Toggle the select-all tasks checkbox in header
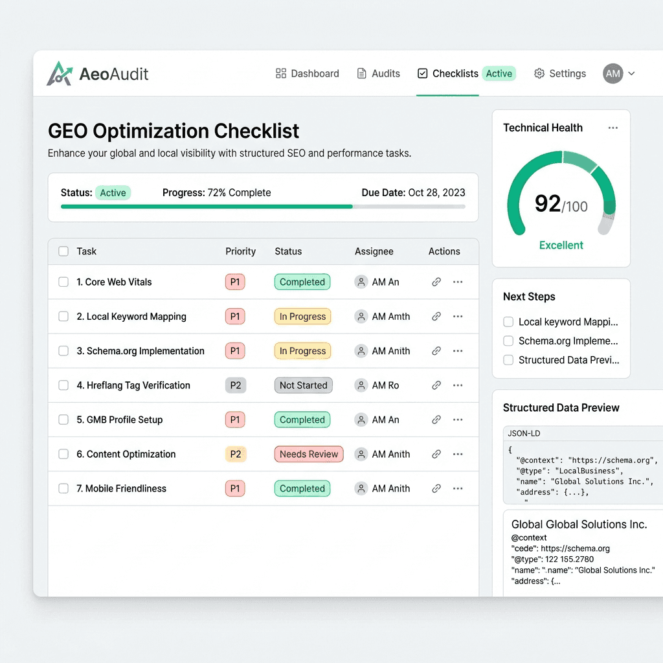663x663 pixels. 63,251
